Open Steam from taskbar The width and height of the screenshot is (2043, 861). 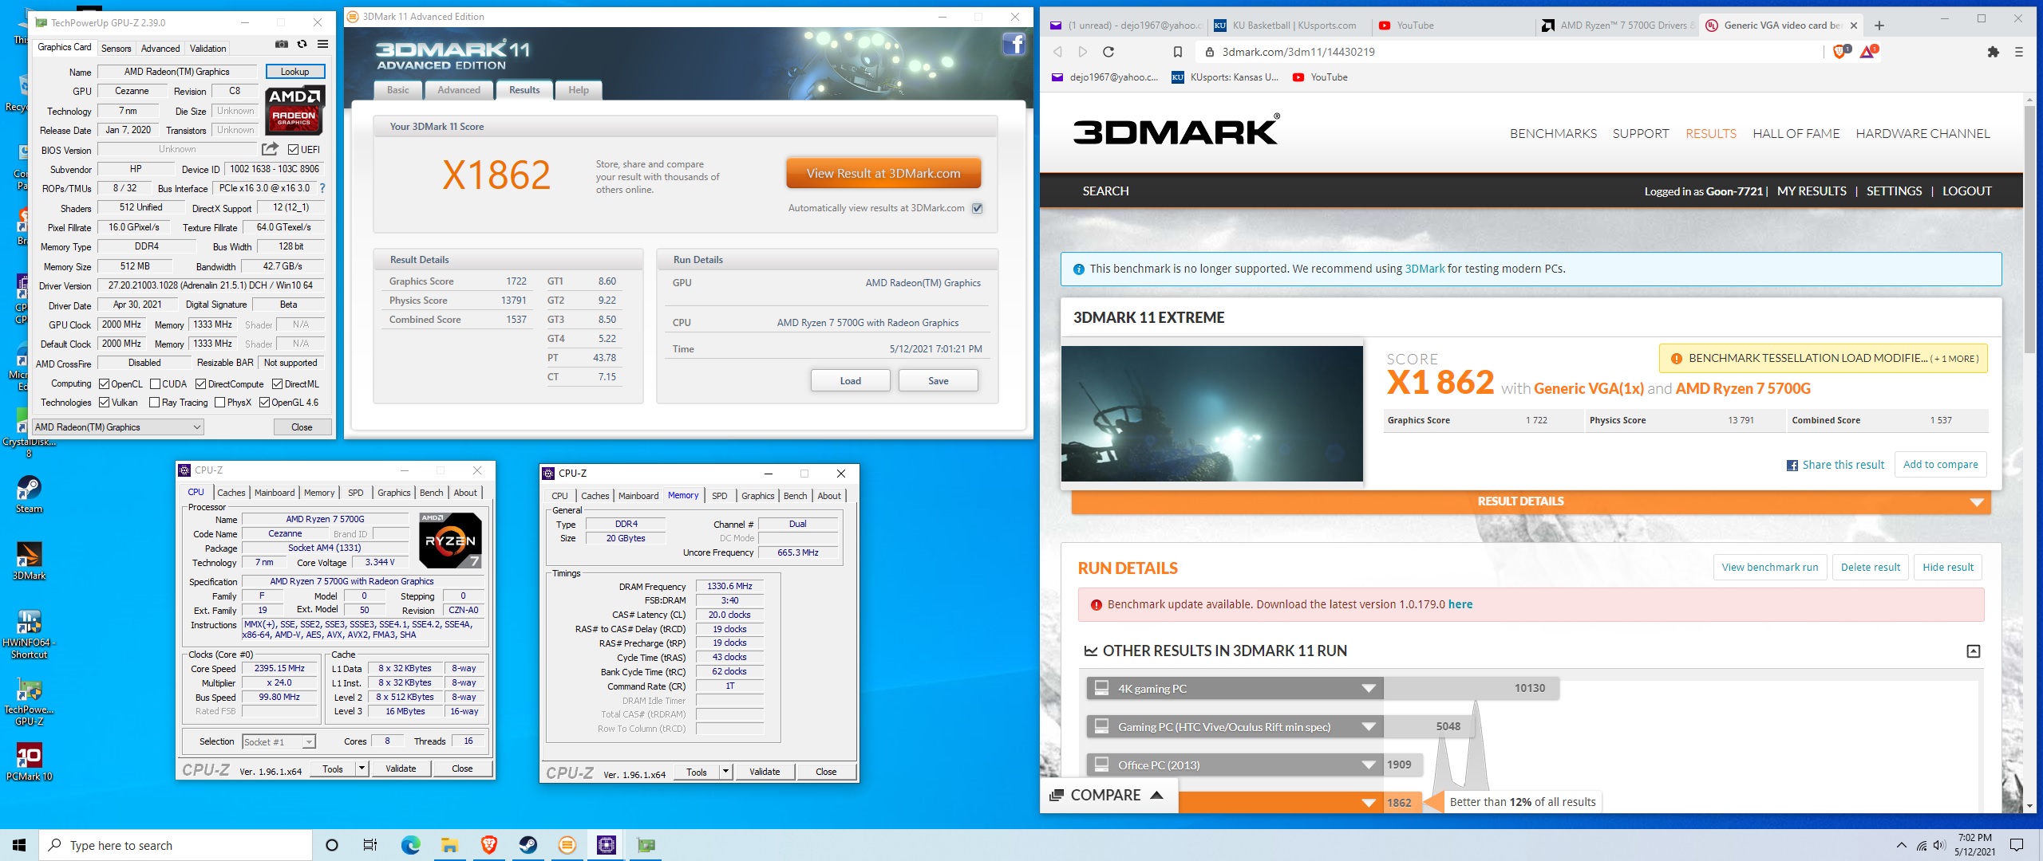point(528,845)
